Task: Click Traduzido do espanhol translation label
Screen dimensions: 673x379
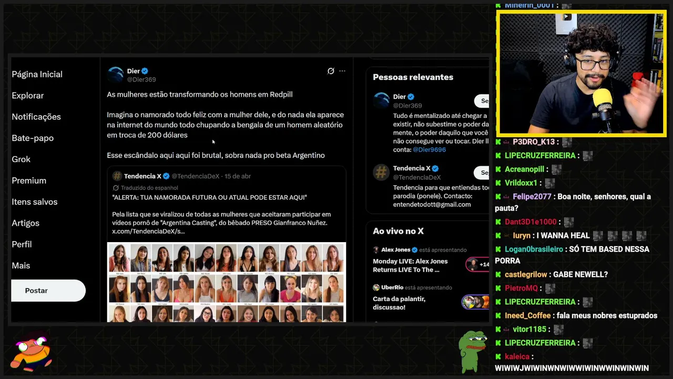Action: 149,188
